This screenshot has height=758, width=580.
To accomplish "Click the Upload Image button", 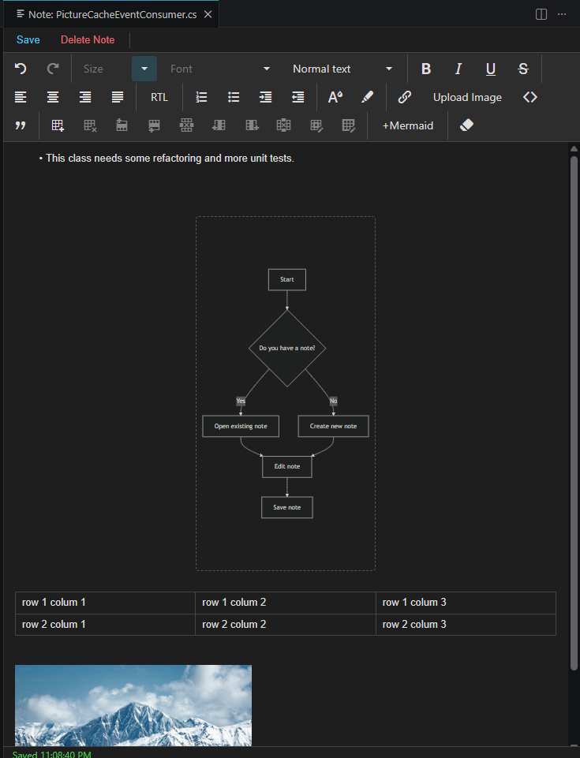I will [x=467, y=97].
